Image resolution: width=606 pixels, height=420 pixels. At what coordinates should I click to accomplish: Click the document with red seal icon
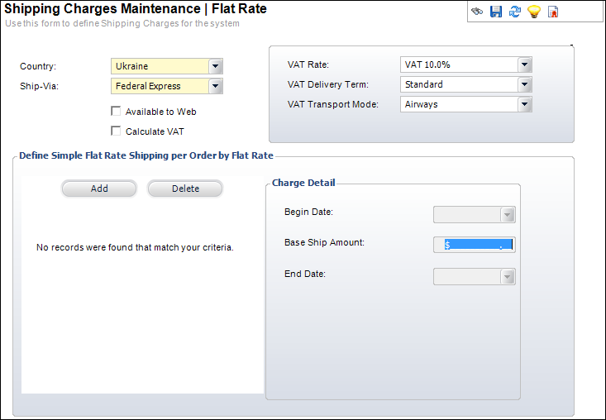coord(553,12)
